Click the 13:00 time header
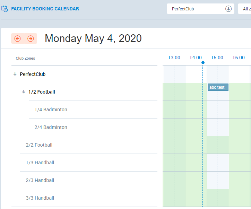This screenshot has width=251, height=209. tap(174, 58)
